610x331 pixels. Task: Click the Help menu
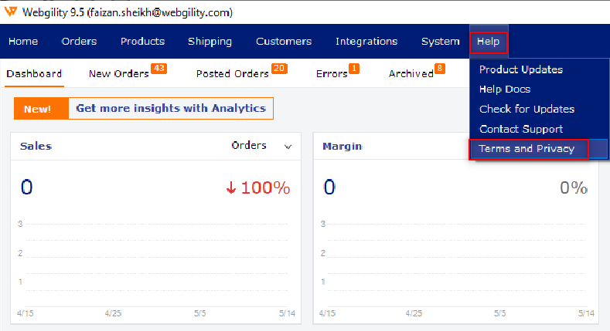tap(489, 42)
